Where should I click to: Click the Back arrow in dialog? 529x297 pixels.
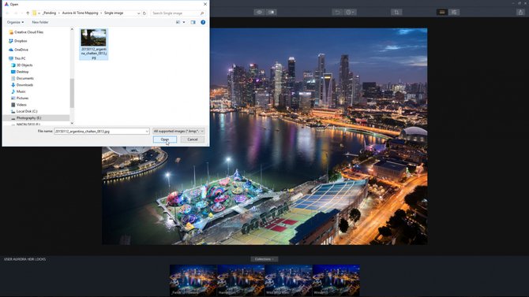7,13
